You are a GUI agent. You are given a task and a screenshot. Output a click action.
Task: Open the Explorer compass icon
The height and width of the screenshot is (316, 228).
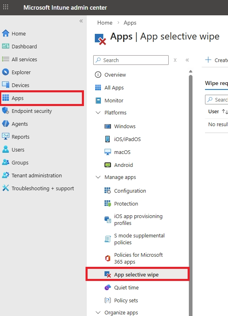6,72
